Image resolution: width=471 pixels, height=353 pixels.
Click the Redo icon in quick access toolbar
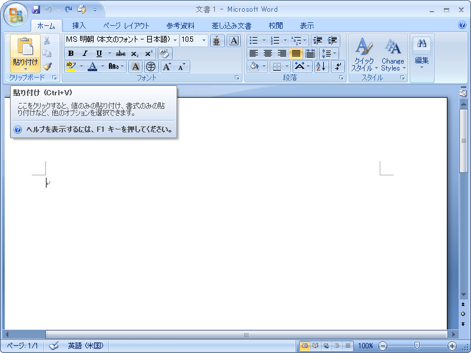point(69,9)
